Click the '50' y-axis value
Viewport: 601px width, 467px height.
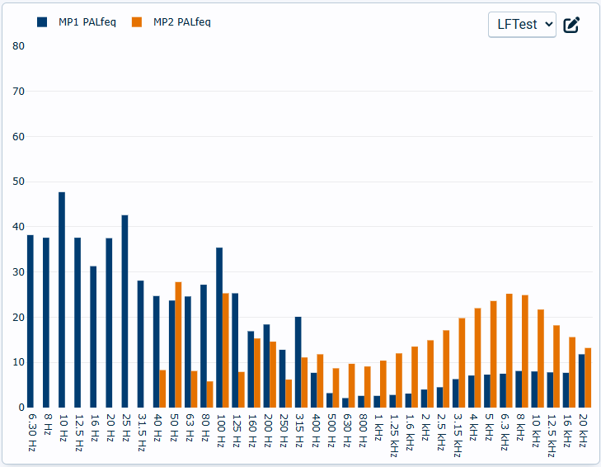[x=18, y=182]
